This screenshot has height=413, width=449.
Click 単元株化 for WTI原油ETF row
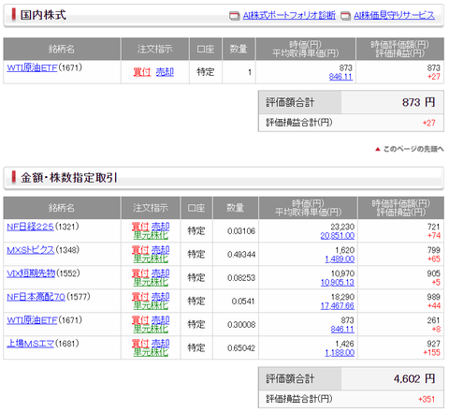tap(151, 329)
